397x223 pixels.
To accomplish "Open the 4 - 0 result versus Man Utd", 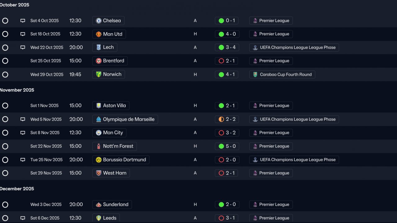I will coord(227,34).
